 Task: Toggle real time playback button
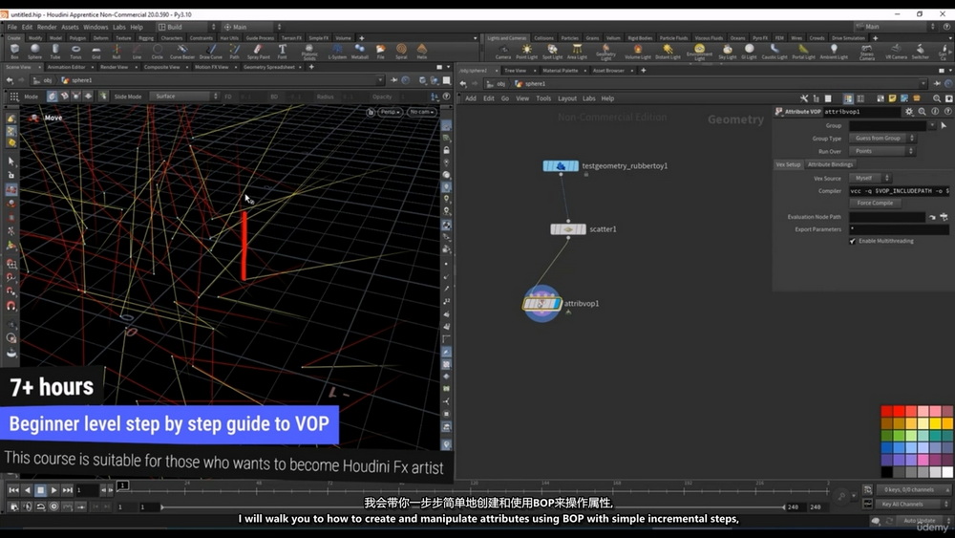point(54,506)
